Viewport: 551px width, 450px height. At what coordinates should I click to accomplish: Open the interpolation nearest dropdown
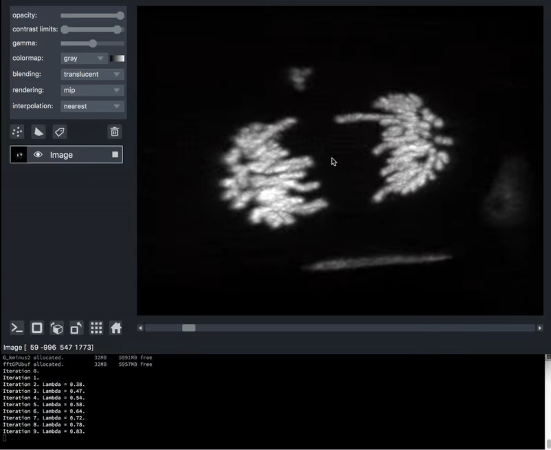point(92,106)
